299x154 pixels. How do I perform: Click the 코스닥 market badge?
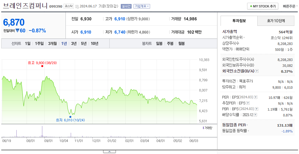69,6
